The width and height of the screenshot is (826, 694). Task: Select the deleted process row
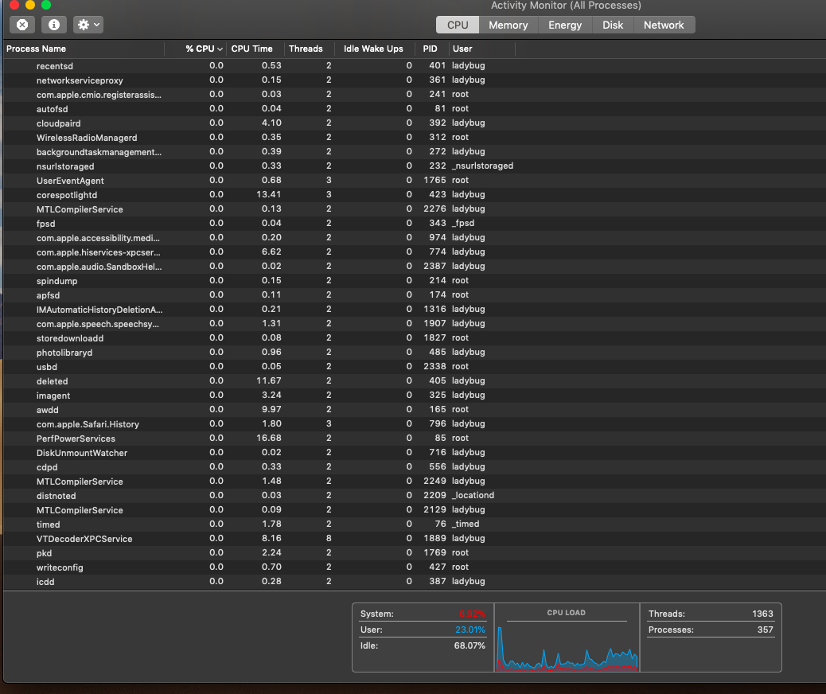[415, 381]
